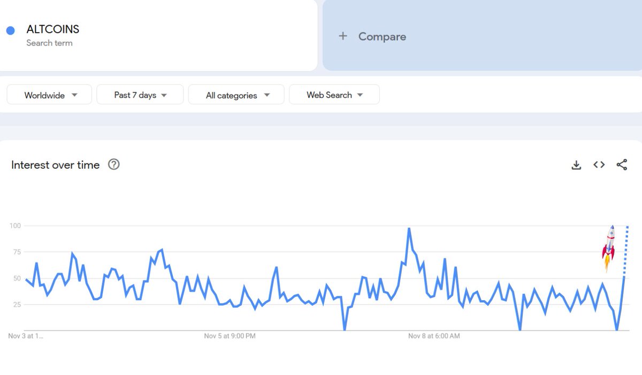Click the dotted projected line at chart end
The image size is (642, 375).
point(626,251)
